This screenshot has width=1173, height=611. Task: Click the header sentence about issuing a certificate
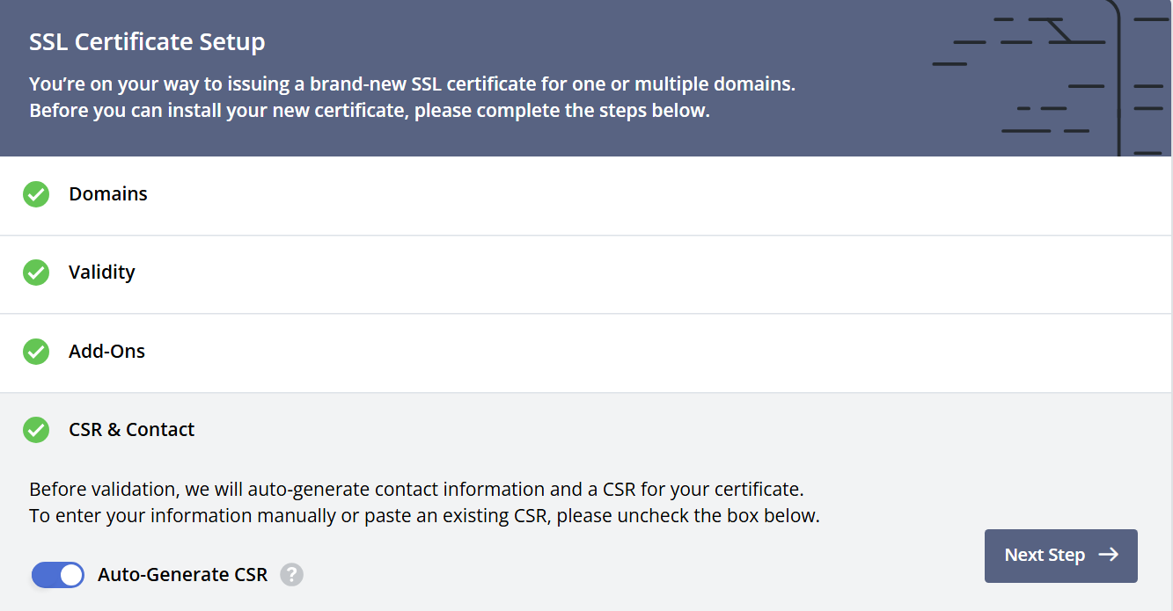click(412, 84)
